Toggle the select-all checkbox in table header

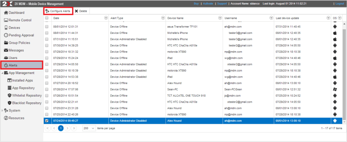tap(47, 18)
